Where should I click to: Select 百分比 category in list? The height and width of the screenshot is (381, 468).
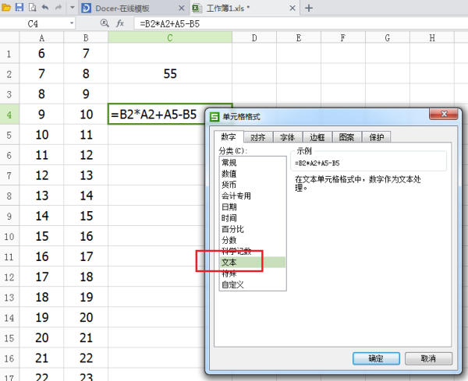(x=253, y=229)
